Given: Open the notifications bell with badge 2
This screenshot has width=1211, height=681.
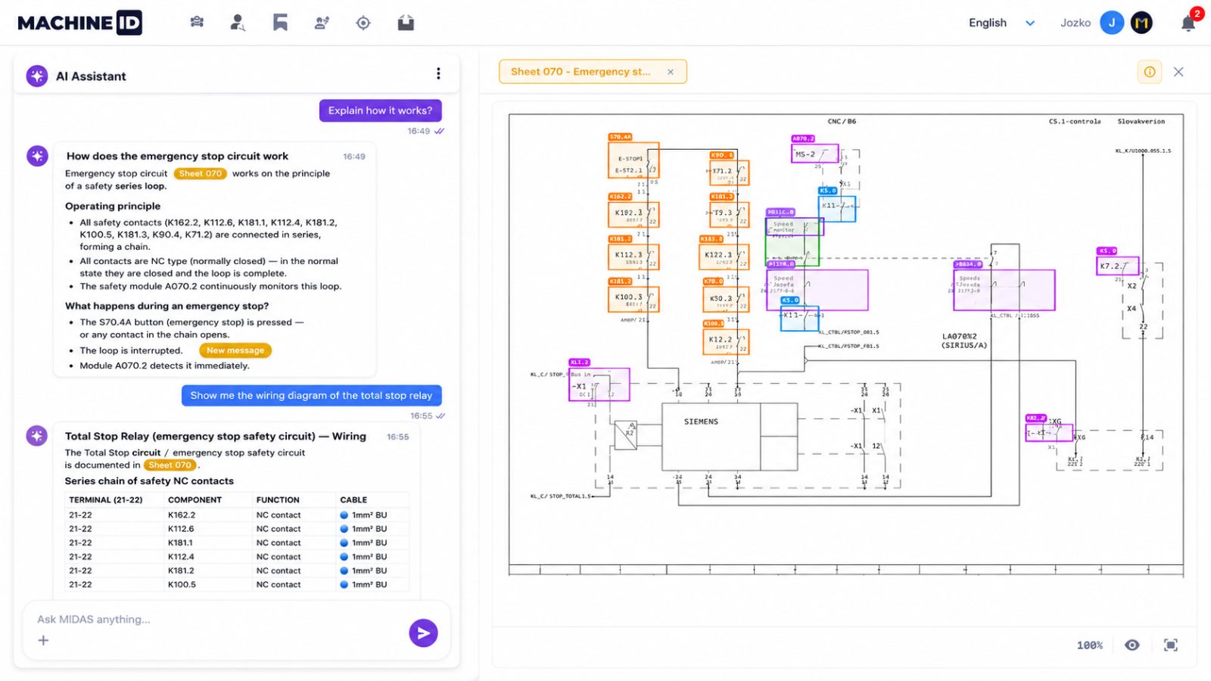Looking at the screenshot, I should [x=1188, y=23].
